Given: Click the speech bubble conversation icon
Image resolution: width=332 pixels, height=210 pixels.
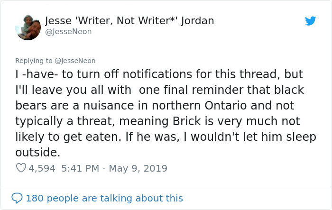Looking at the screenshot, I should point(17,198).
